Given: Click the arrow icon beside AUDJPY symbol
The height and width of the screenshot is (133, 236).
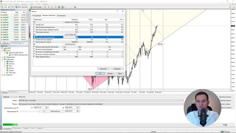Looking at the screenshot, I should coord(1,15).
